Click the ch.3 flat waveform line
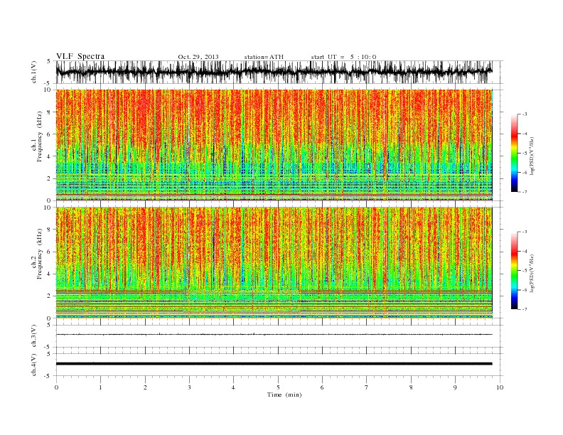 pyautogui.click(x=274, y=335)
